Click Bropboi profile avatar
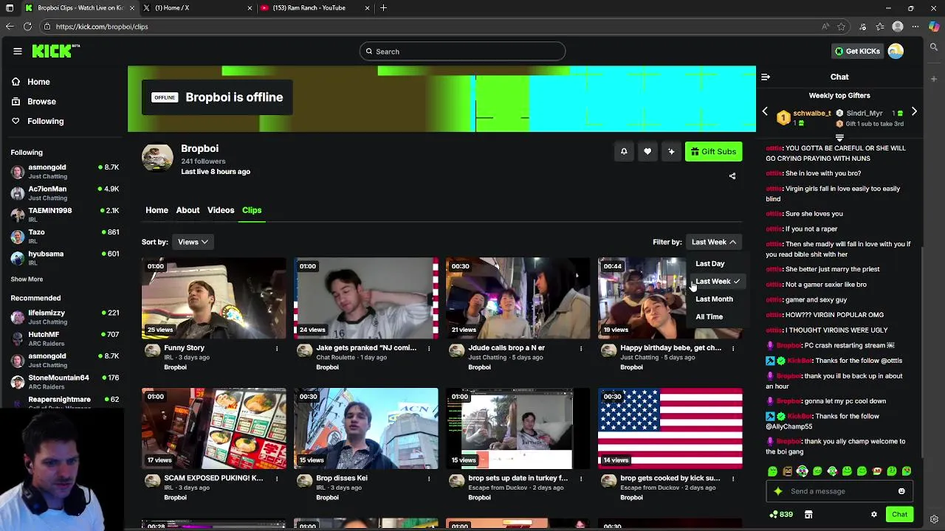The height and width of the screenshot is (531, 945). [157, 158]
